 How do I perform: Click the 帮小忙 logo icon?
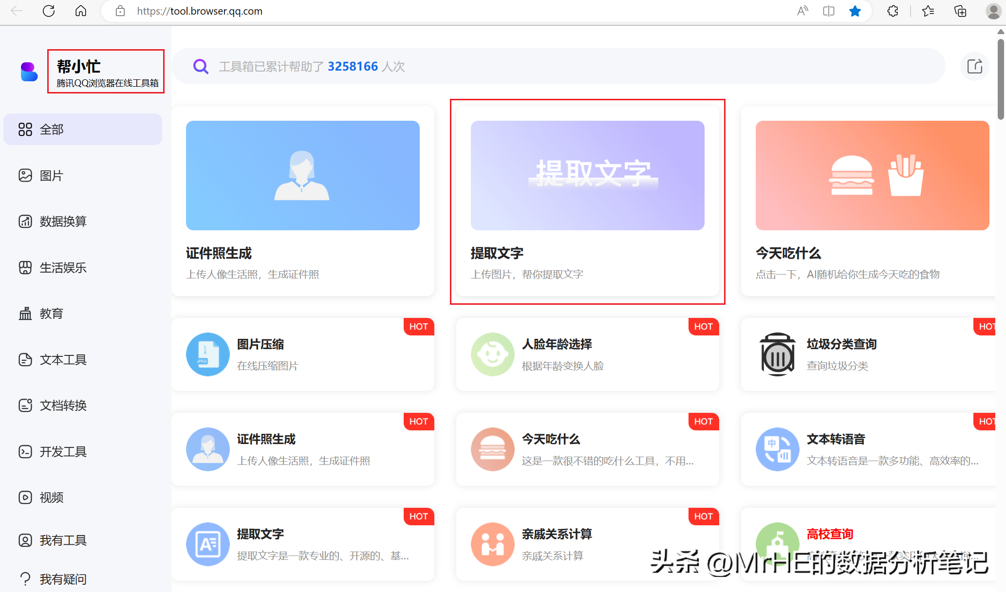click(29, 72)
